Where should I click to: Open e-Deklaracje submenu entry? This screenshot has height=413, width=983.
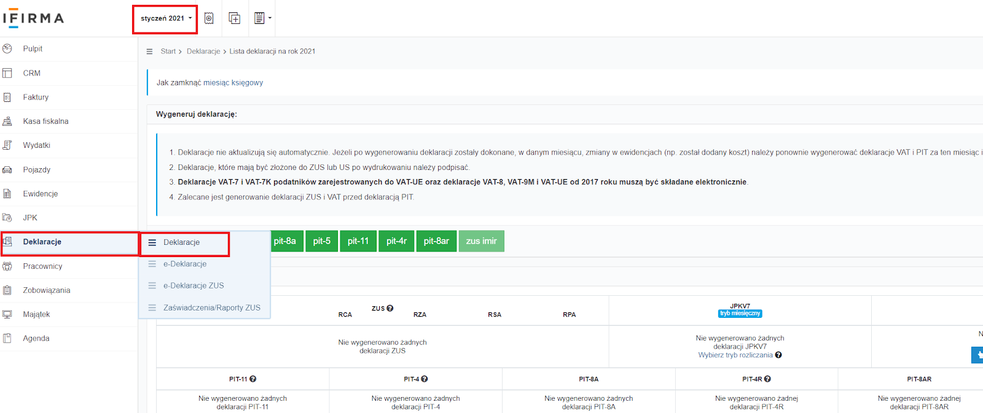click(184, 264)
